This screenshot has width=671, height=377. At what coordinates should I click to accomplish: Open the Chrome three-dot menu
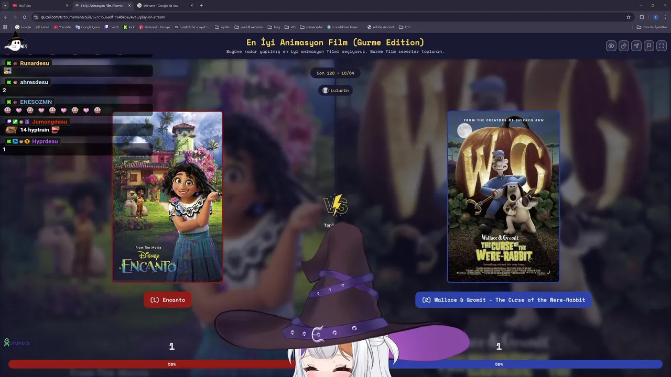point(665,17)
